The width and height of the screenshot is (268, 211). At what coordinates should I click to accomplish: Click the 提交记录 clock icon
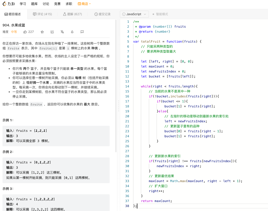pos(96,14)
